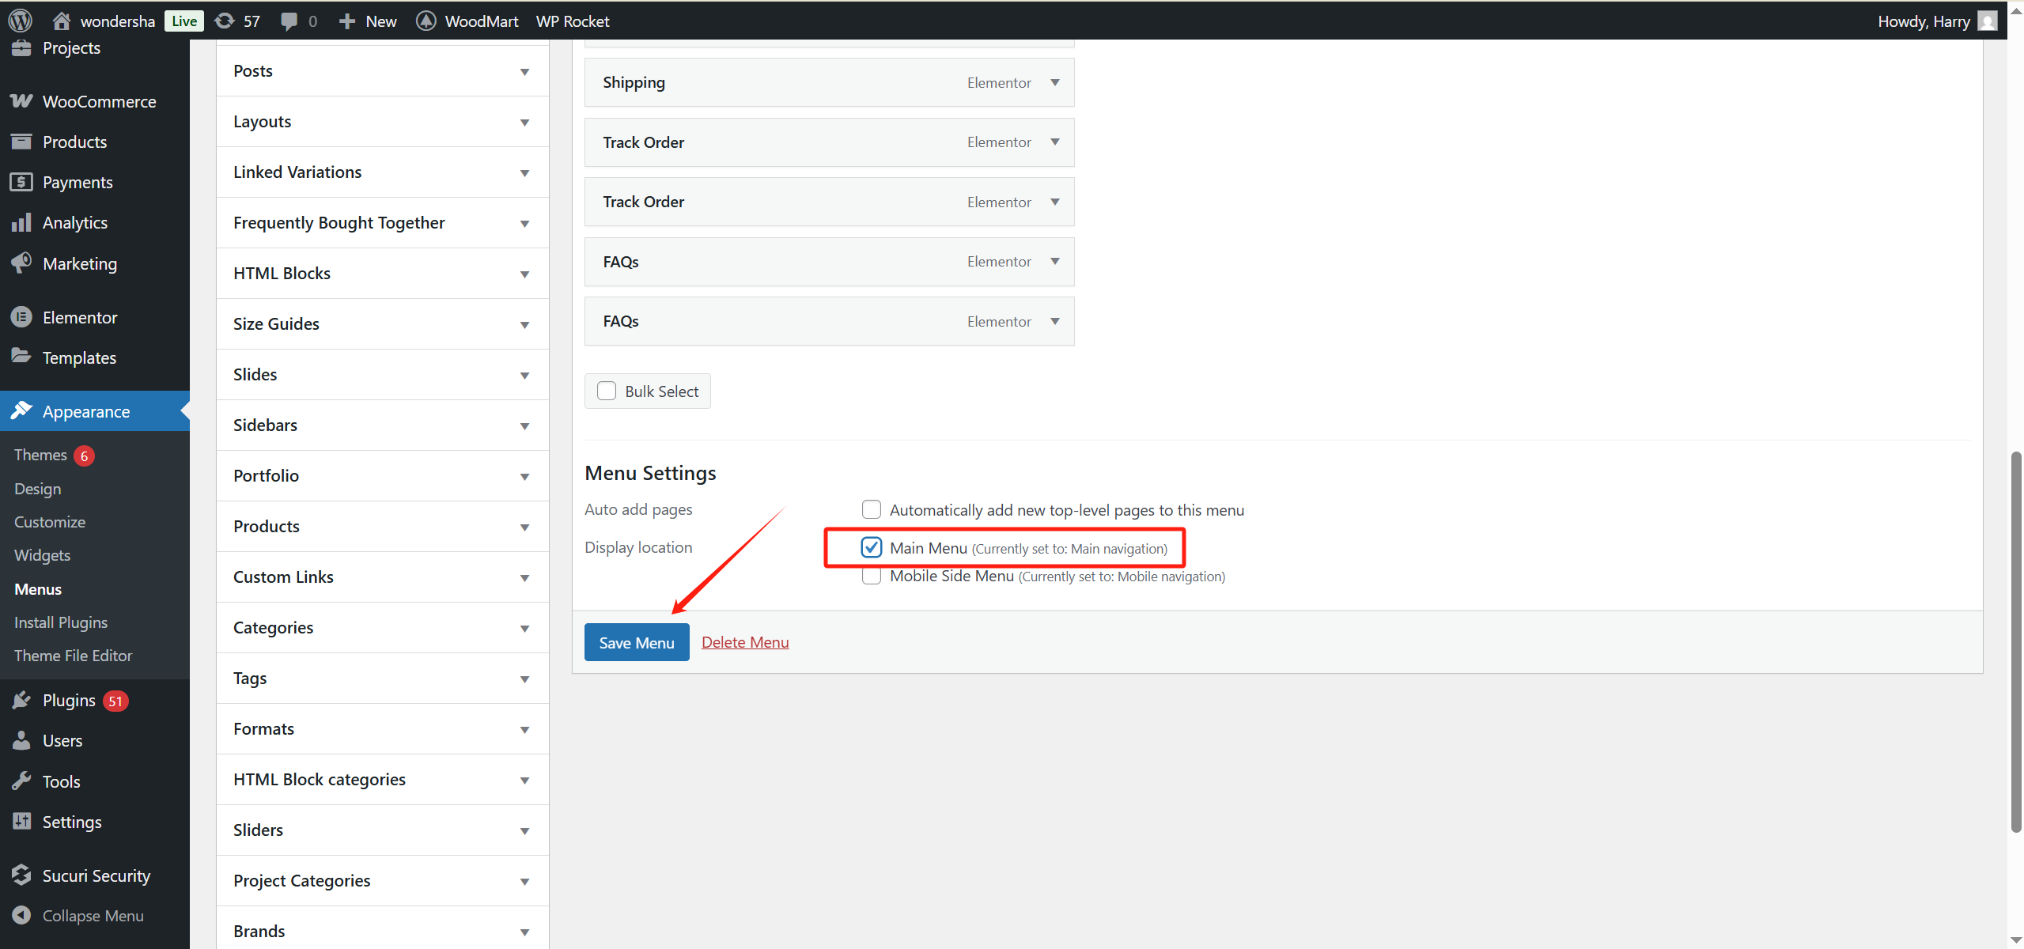The height and width of the screenshot is (949, 2024).
Task: Check the Mobile Side Menu location
Action: pos(871,577)
